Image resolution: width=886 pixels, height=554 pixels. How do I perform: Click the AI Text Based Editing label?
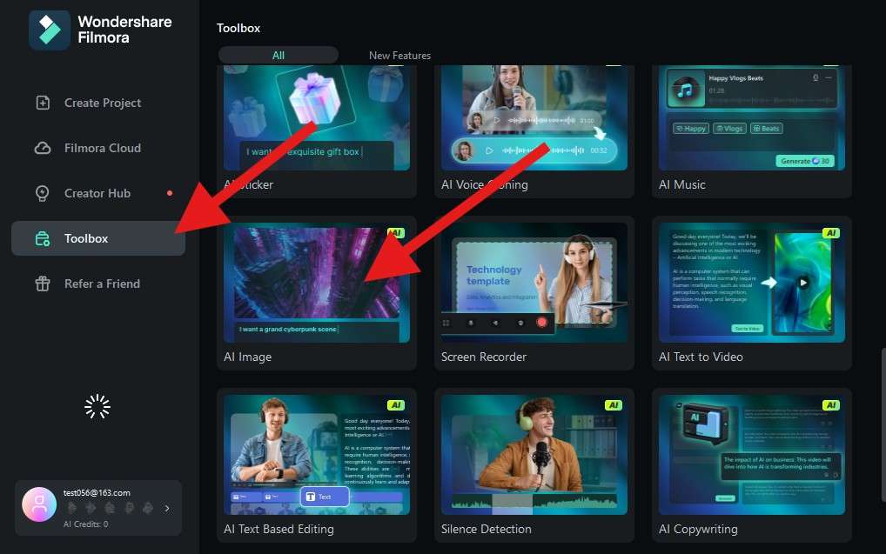pyautogui.click(x=279, y=529)
